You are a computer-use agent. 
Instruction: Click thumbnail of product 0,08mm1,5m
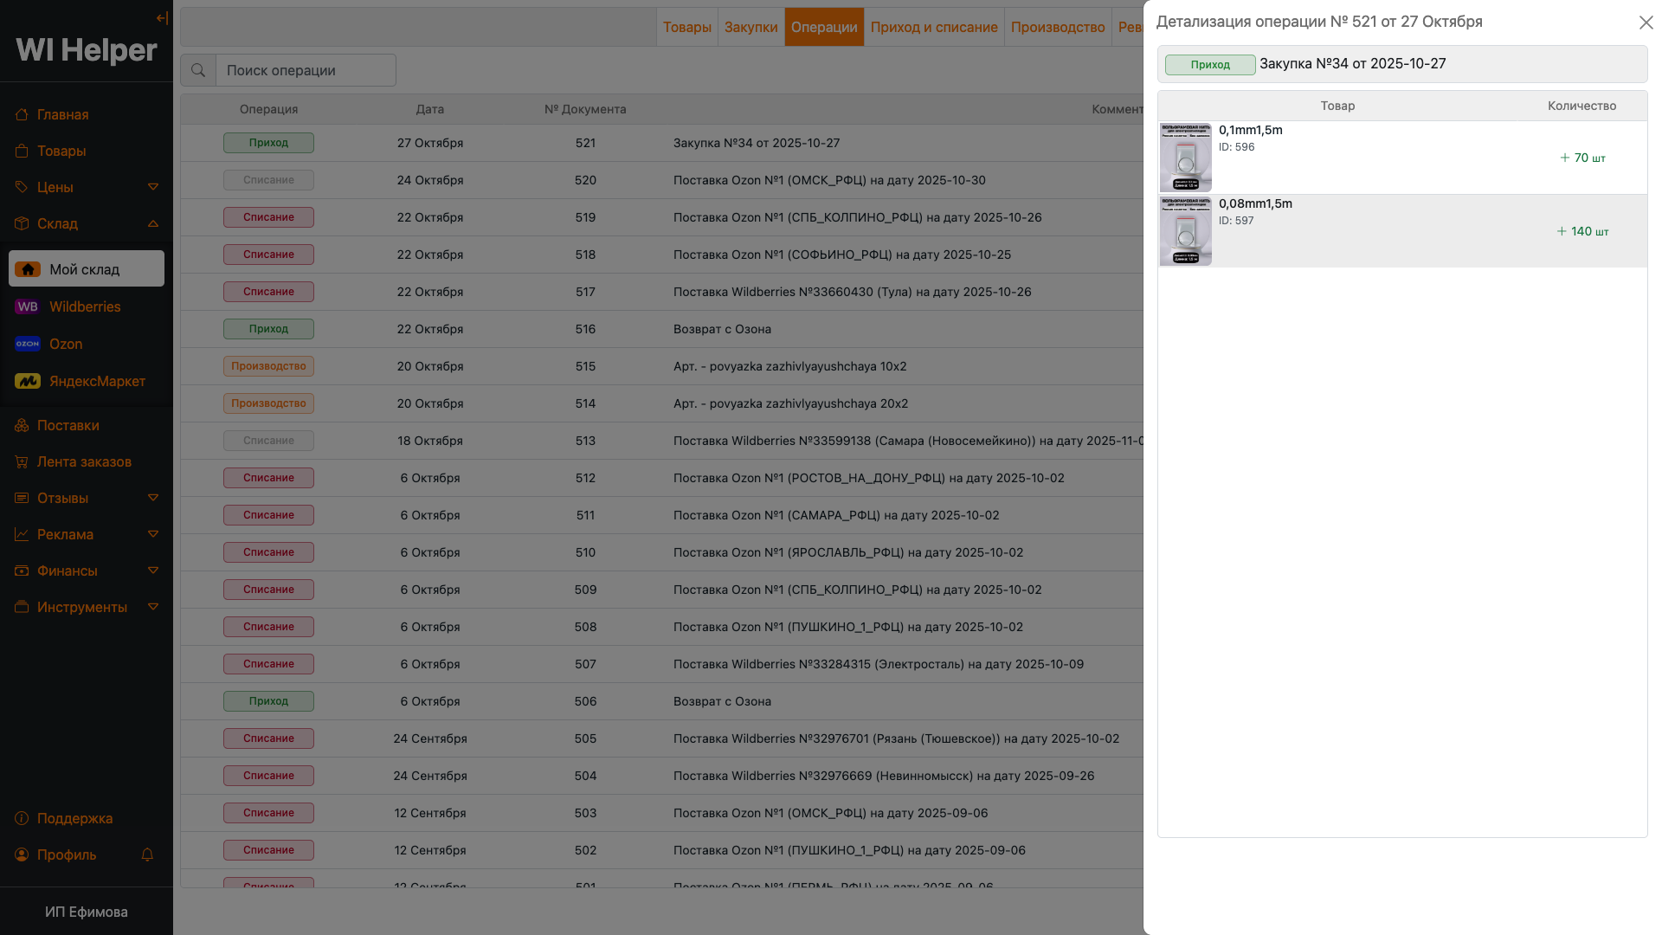click(x=1185, y=231)
